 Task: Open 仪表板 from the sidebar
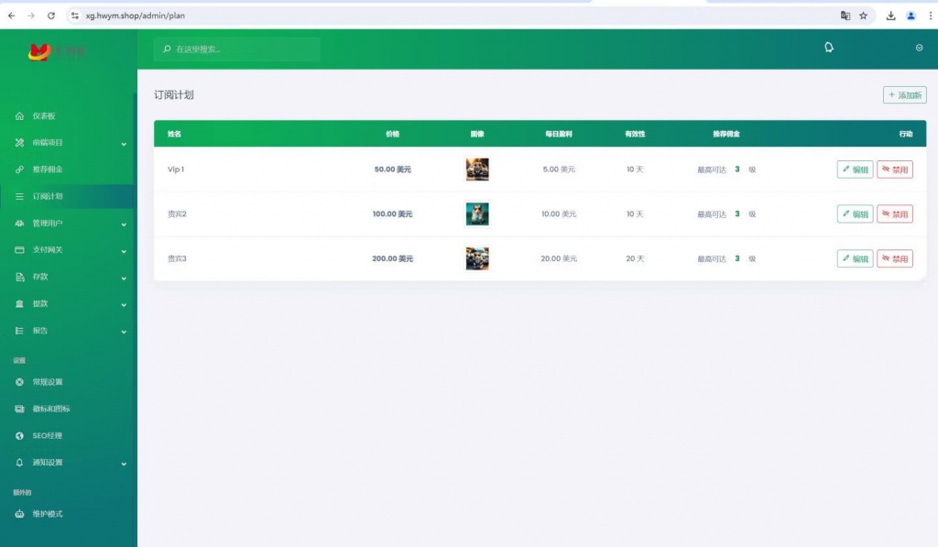44,116
